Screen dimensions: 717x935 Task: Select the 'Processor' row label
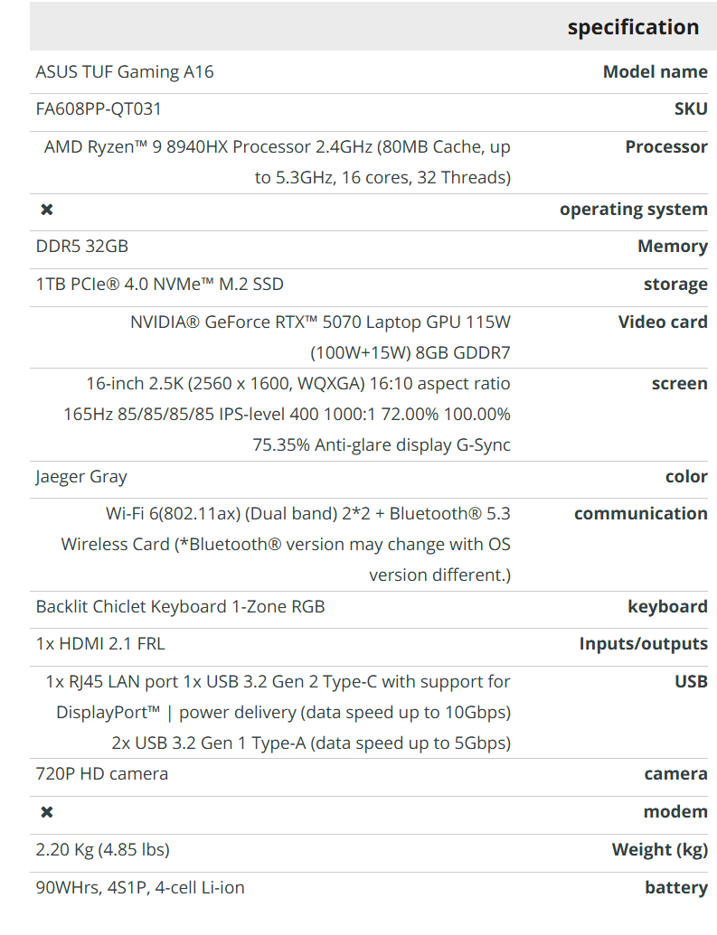(x=666, y=146)
